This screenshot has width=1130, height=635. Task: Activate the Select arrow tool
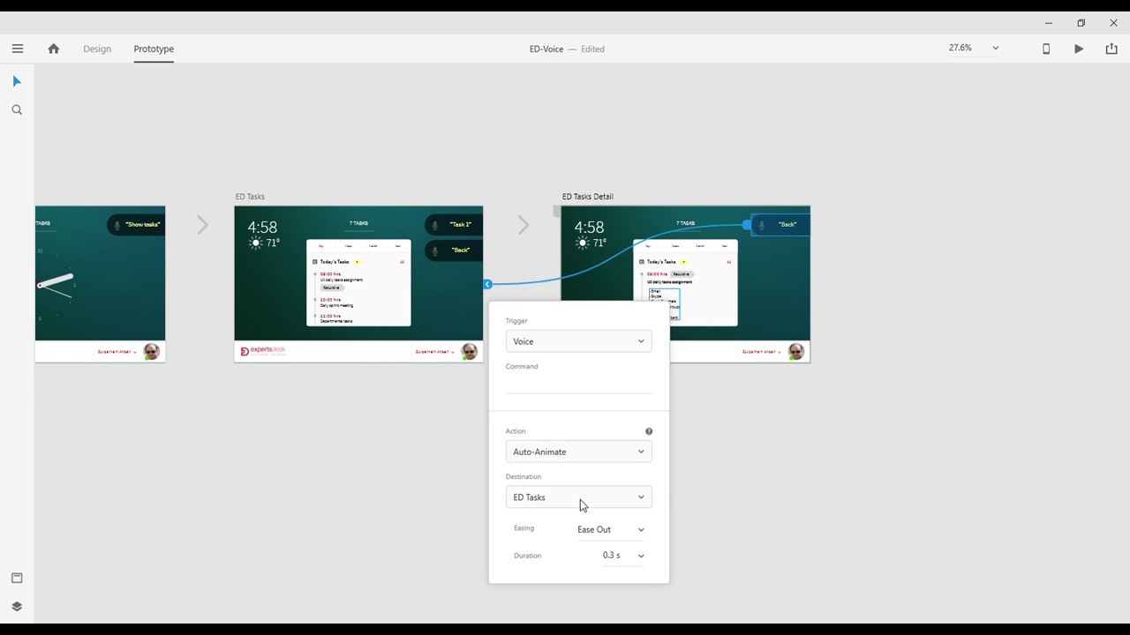tap(17, 81)
